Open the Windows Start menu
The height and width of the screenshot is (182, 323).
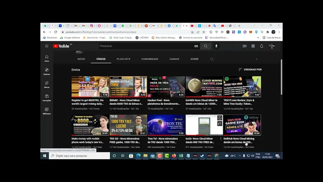coord(44,156)
